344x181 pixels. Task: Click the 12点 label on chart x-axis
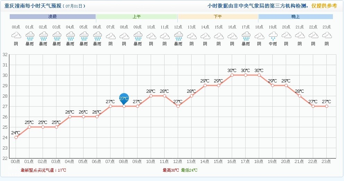178,162
